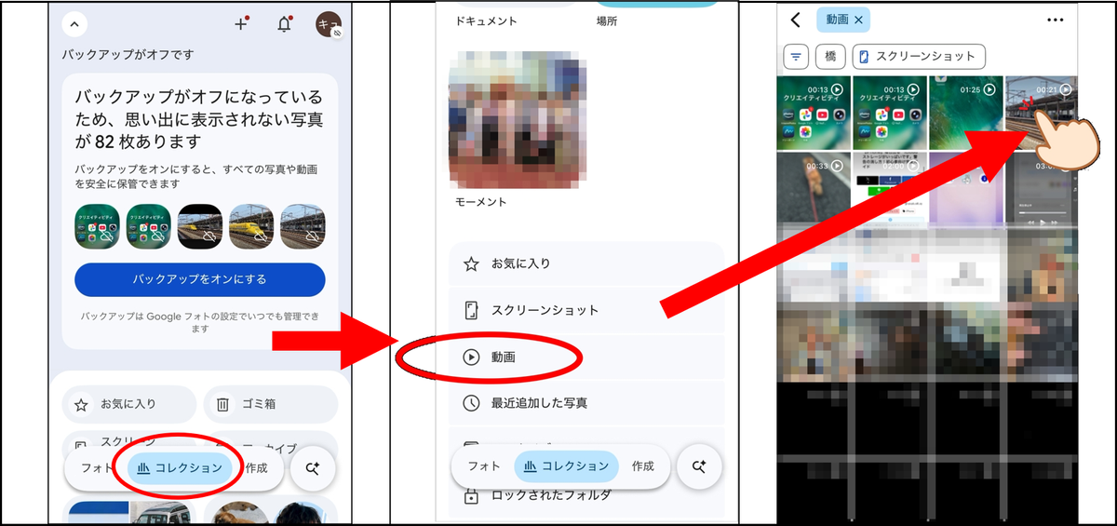This screenshot has height=526, width=1117.
Task: Open お気に入り row in the middle screen
Action: [586, 264]
